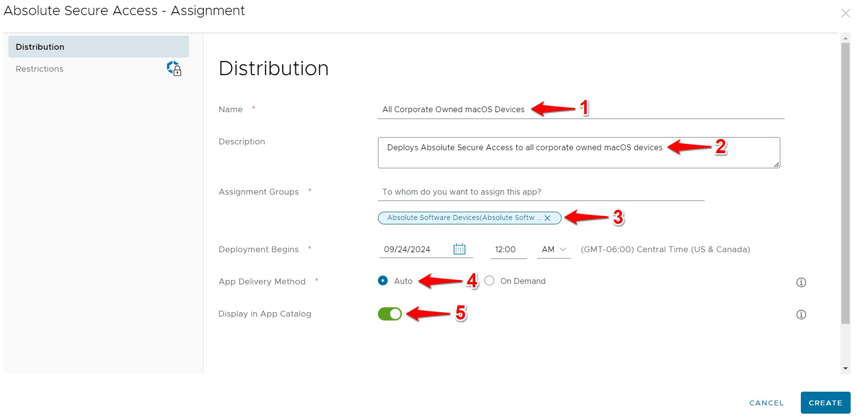Close the Assignment dialog with X icon
Image resolution: width=857 pixels, height=419 pixels.
[x=845, y=13]
